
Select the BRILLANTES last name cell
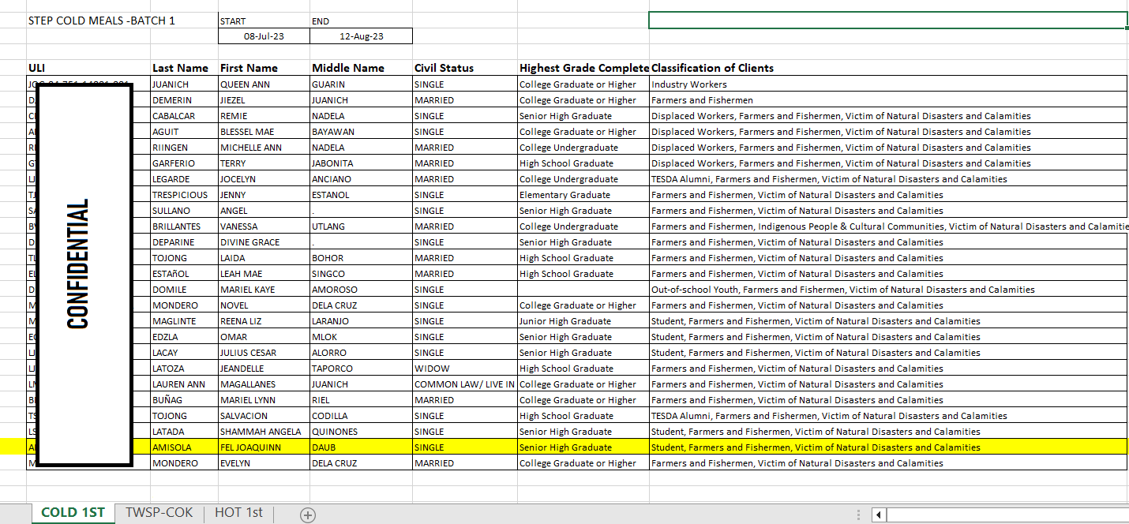pos(184,226)
